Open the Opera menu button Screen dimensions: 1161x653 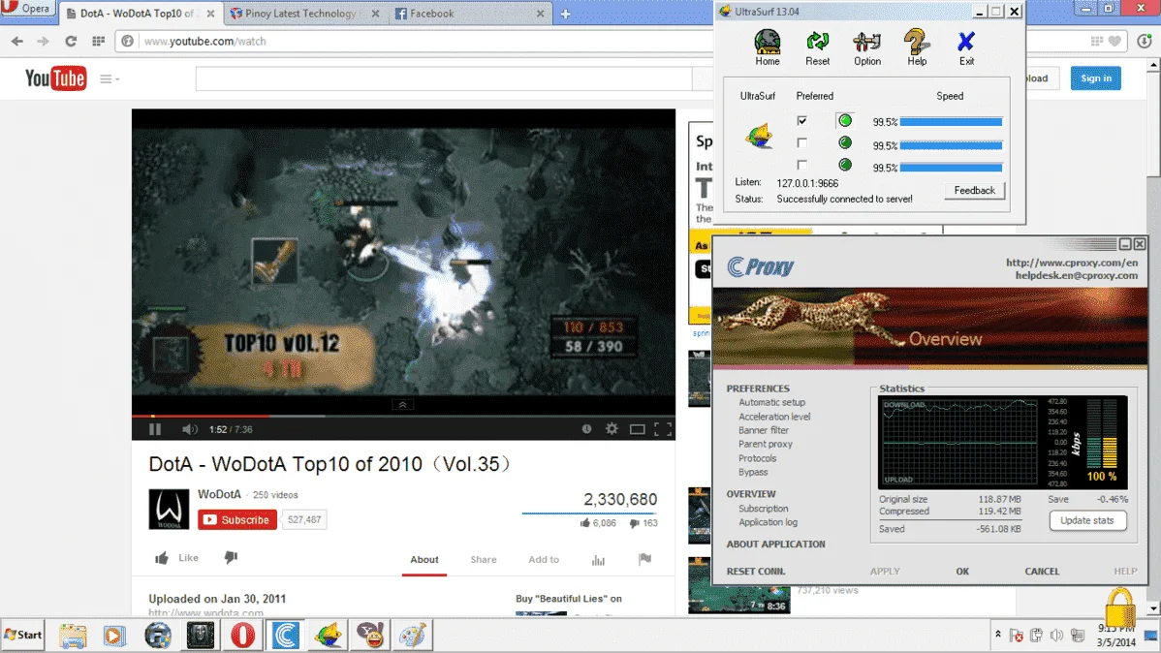(27, 9)
